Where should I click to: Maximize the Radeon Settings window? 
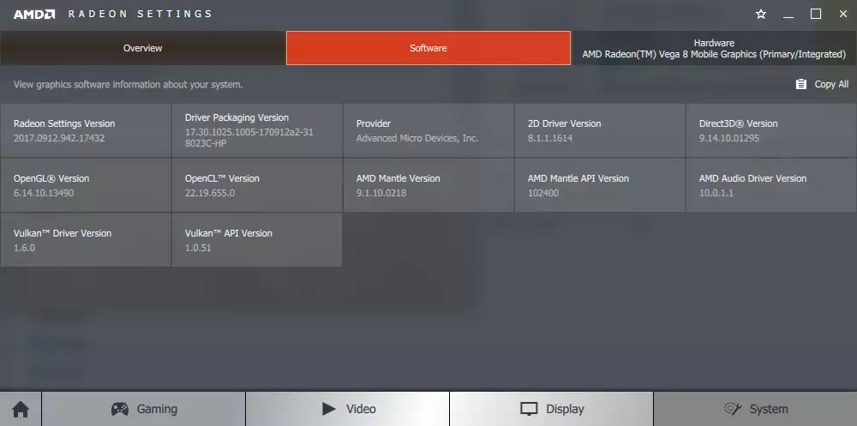click(x=816, y=15)
